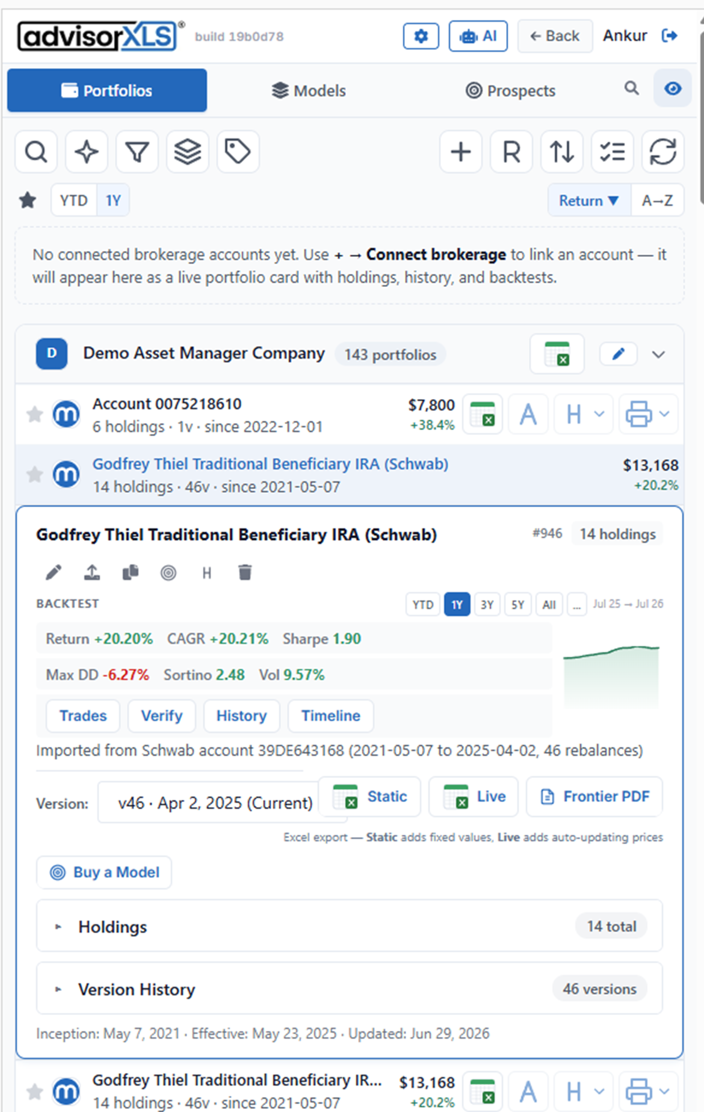Image resolution: width=704 pixels, height=1112 pixels.
Task: Go back using the Back button
Action: 555,36
